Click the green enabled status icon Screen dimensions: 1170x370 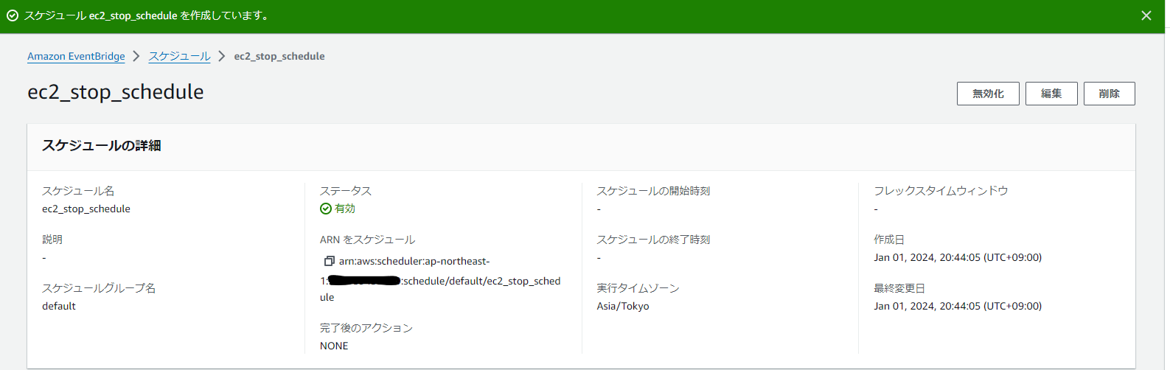coord(326,209)
